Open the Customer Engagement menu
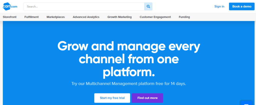Image resolution: width=256 pixels, height=105 pixels. (x=155, y=17)
